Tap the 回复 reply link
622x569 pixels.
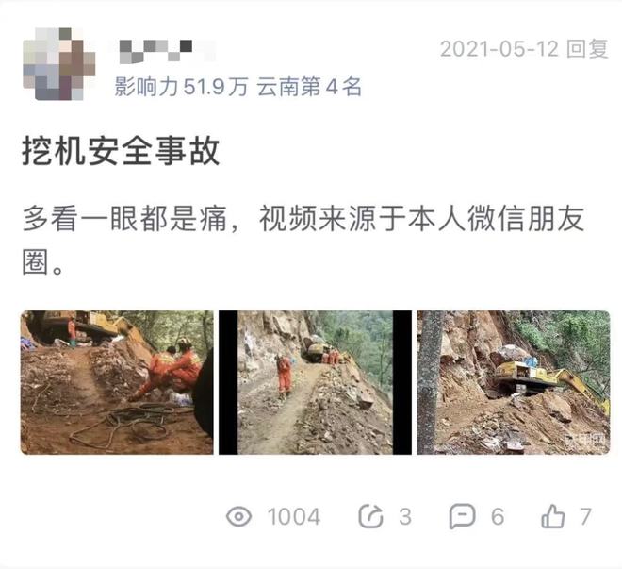(587, 49)
